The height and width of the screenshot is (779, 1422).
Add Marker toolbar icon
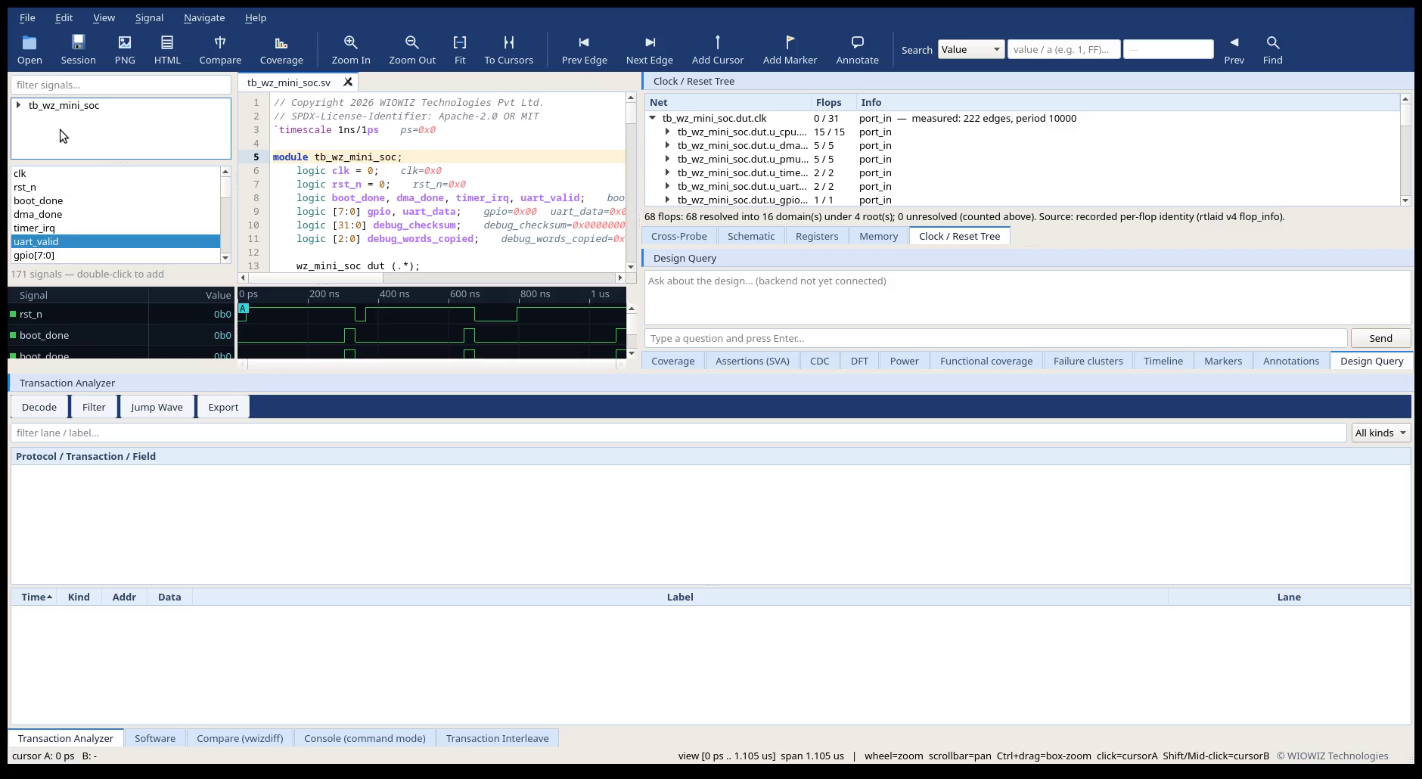pyautogui.click(x=790, y=50)
